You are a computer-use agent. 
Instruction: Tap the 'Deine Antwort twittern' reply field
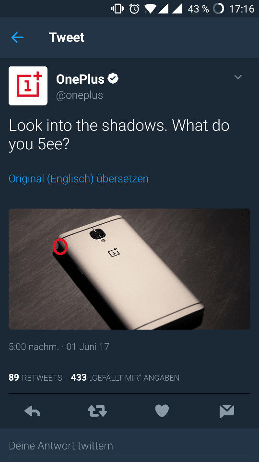[129, 446]
